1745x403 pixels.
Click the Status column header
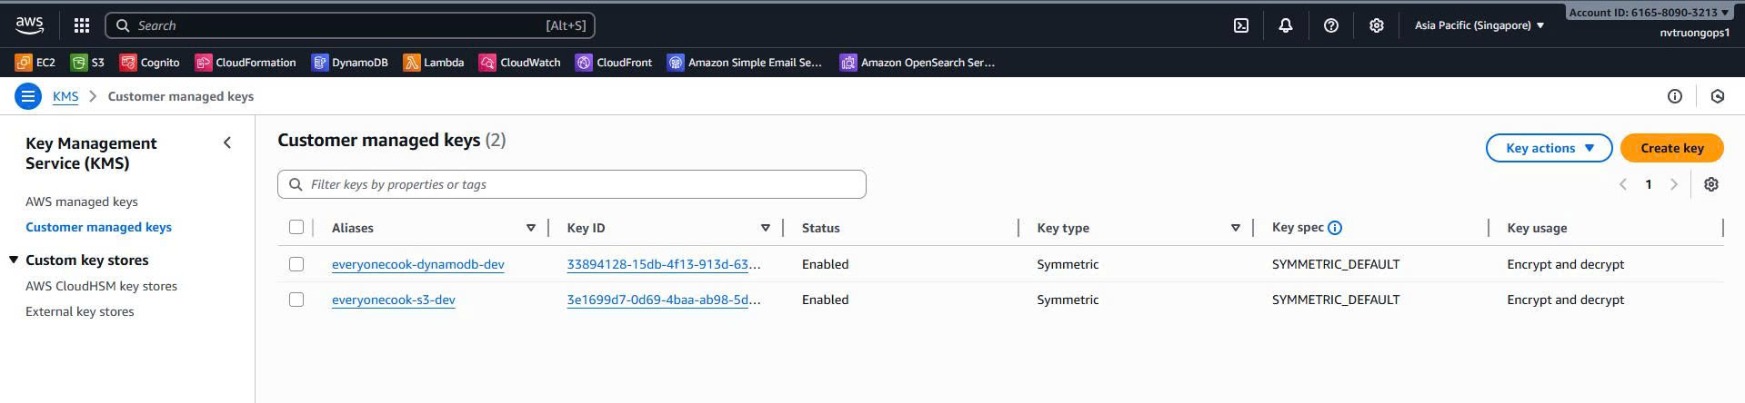820,228
